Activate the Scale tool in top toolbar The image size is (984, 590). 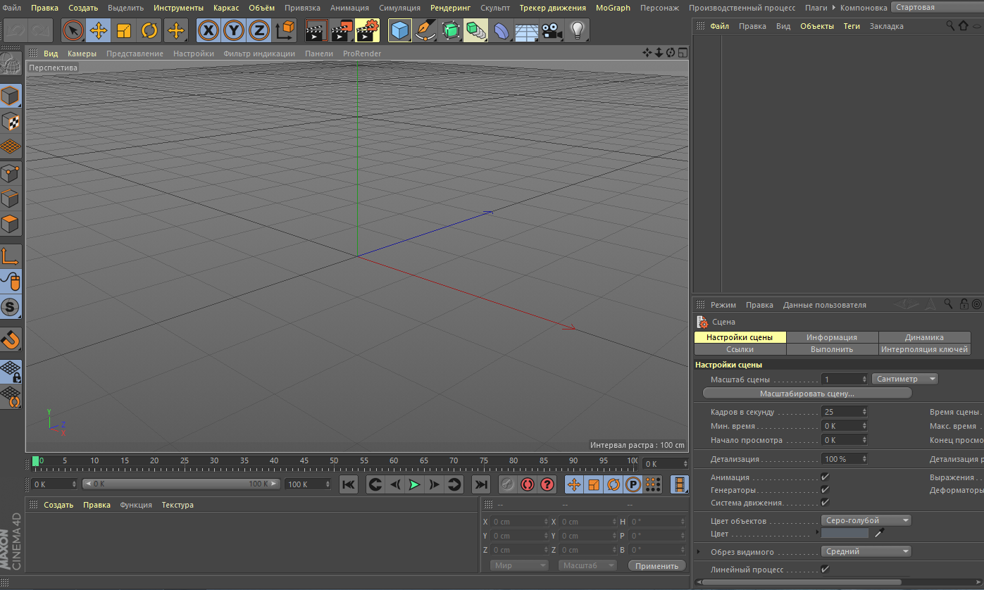124,30
